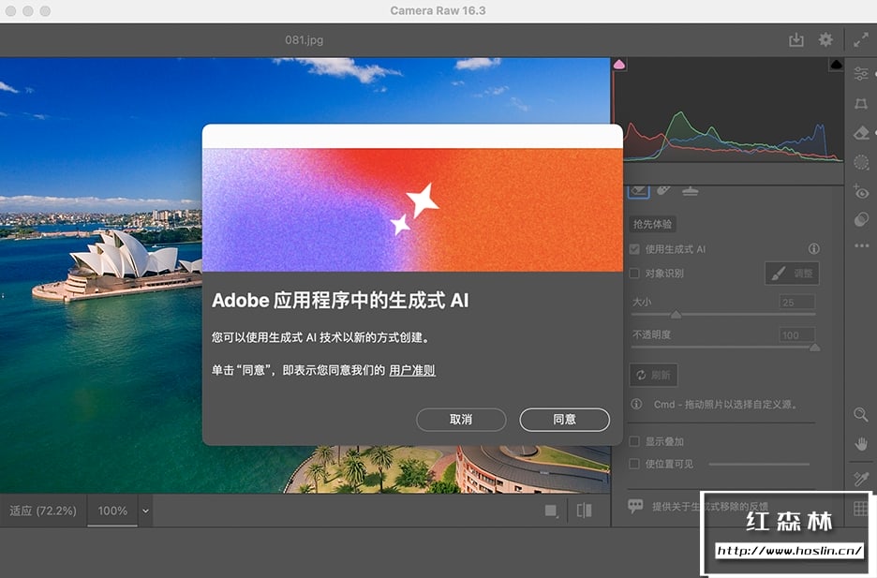
Task: Click the 081.jpg file name
Action: [x=305, y=39]
